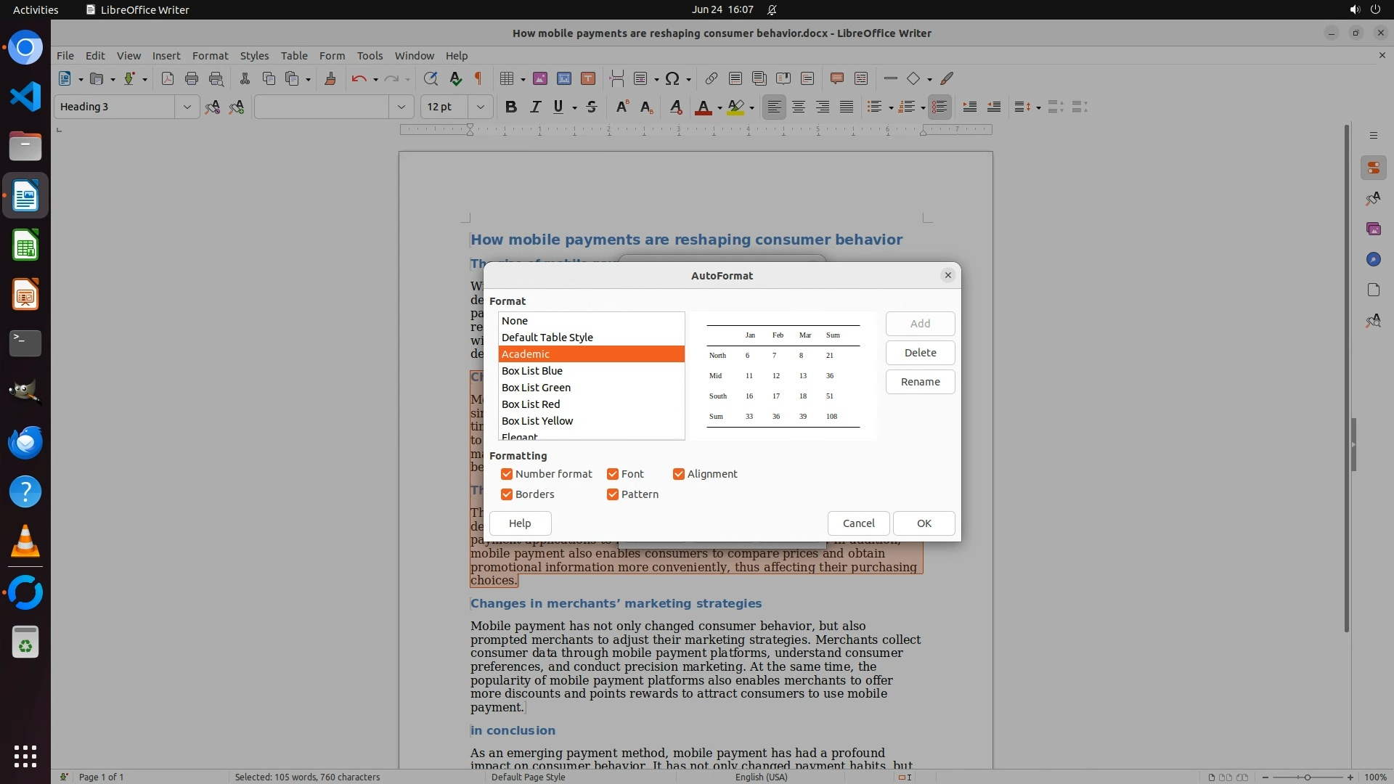Screen dimensions: 1394x784
Task: Open the font name dropdown arrow
Action: (x=401, y=107)
